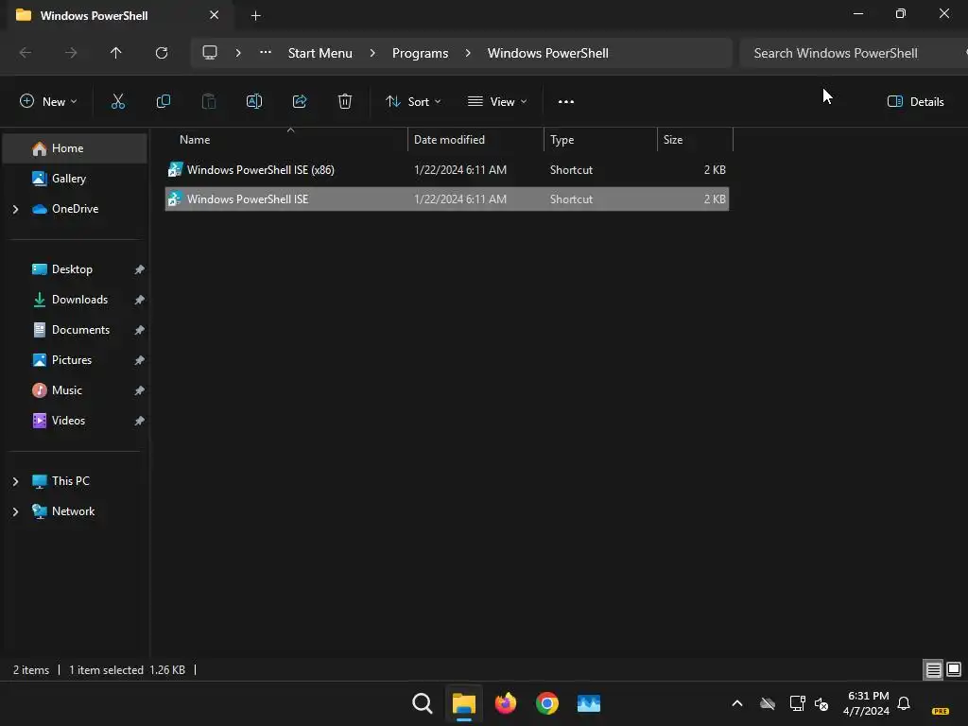The height and width of the screenshot is (726, 968).
Task: Click the Delete trash can icon
Action: click(345, 102)
